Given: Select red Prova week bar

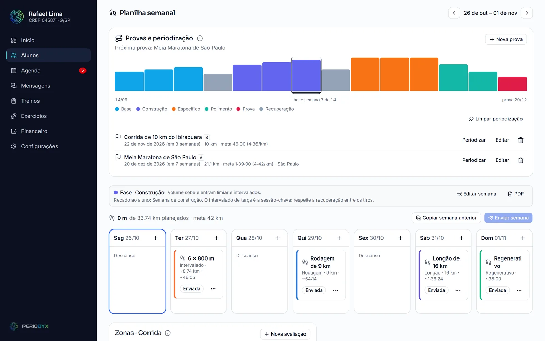Looking at the screenshot, I should pyautogui.click(x=512, y=84).
